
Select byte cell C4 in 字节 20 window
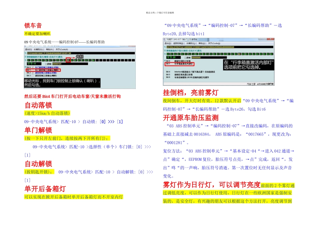point(193,54)
